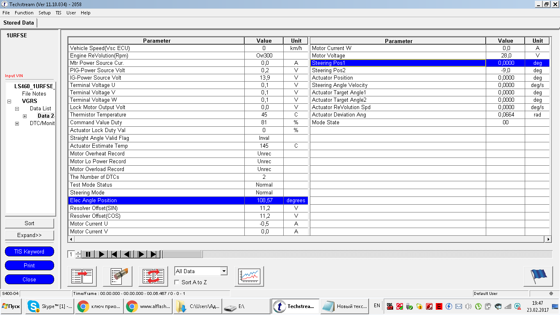Open the Setup menu
560x315 pixels.
(44, 13)
